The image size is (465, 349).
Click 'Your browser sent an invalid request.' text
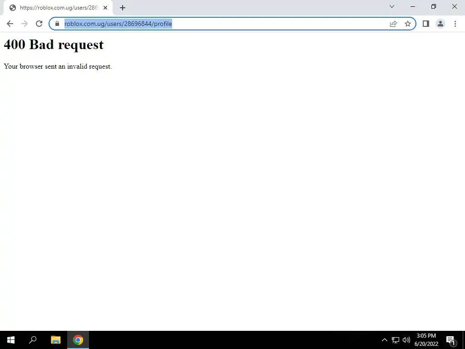click(58, 66)
